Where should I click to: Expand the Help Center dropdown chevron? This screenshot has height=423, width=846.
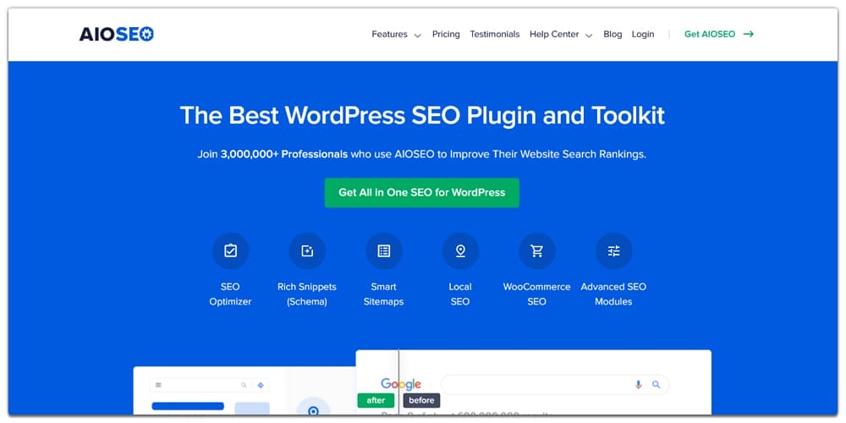click(589, 36)
